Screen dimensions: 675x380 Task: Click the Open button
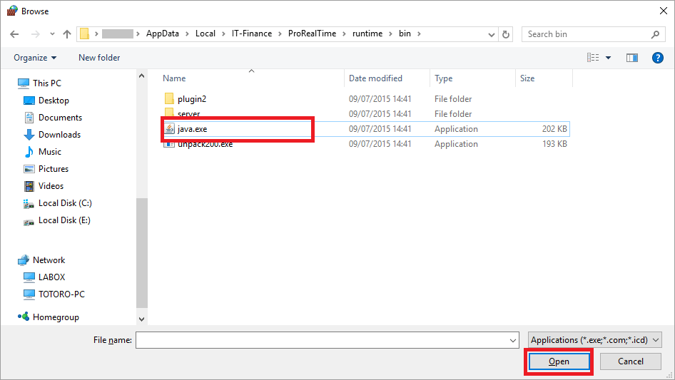(x=559, y=361)
